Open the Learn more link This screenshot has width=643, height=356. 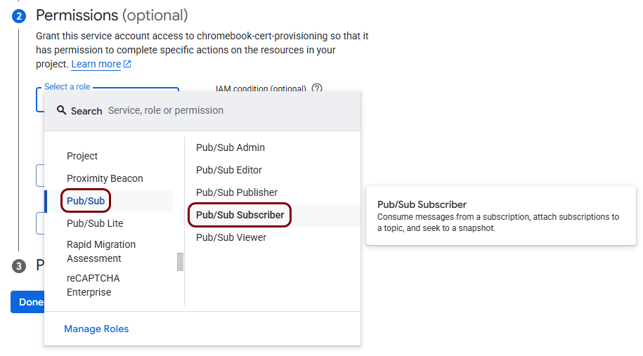tap(96, 65)
